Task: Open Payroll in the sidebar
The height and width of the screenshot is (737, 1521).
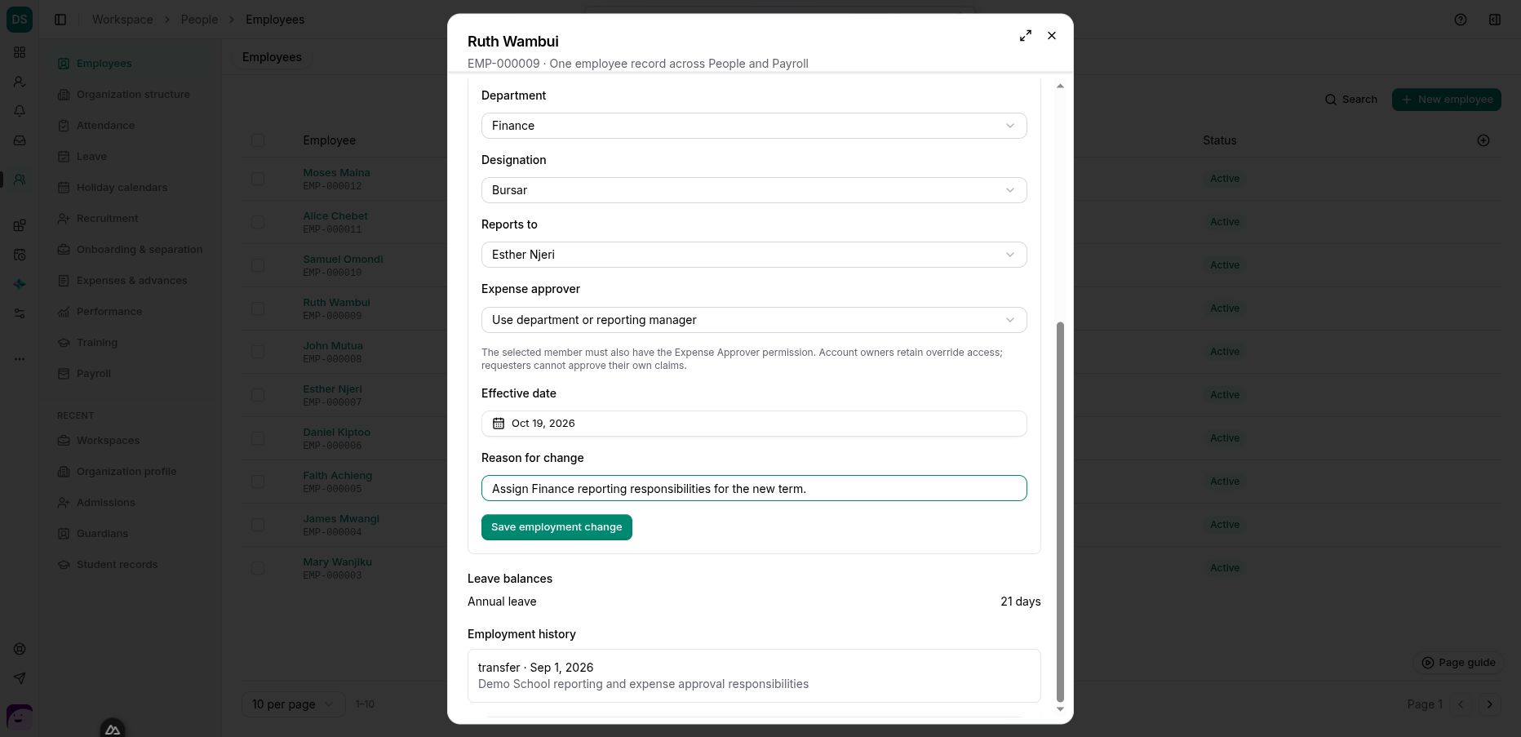Action: [93, 374]
